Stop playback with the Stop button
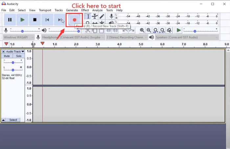This screenshot has height=149, width=230. 35,20
